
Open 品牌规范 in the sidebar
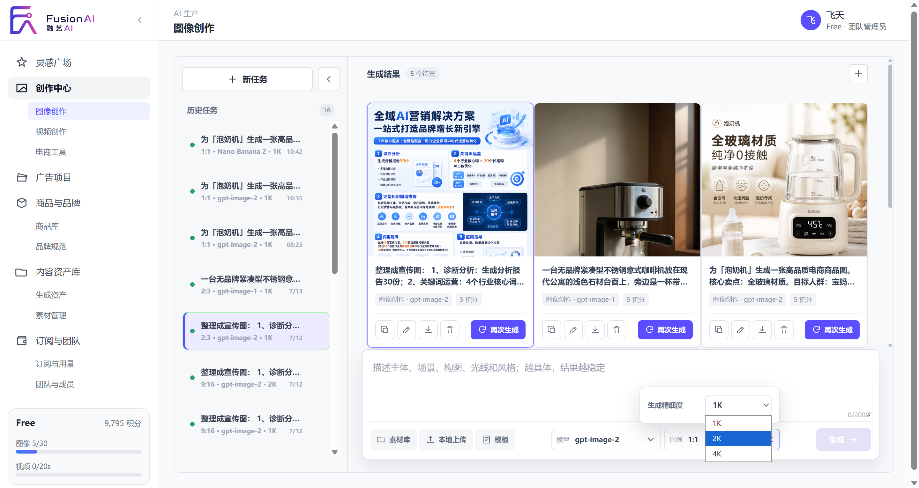[x=89, y=246]
